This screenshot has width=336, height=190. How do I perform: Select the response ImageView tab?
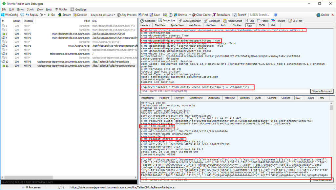click(214, 98)
